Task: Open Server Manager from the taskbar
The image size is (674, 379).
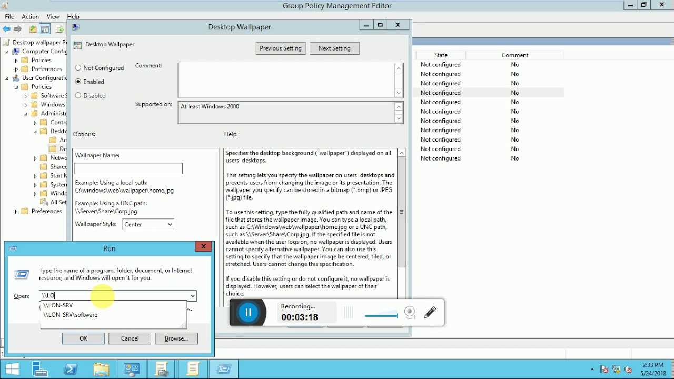Action: click(40, 369)
